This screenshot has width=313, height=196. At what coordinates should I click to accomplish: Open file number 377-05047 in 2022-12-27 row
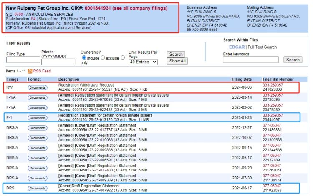click(x=272, y=125)
